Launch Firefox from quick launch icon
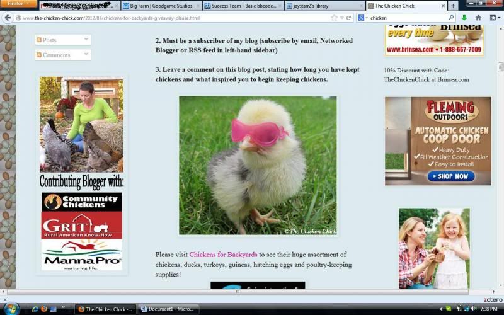This screenshot has height=315, width=504. pos(44,309)
